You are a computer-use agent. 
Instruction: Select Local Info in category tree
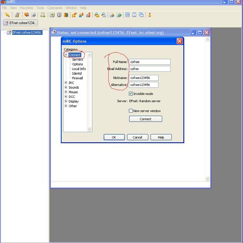coord(79,69)
